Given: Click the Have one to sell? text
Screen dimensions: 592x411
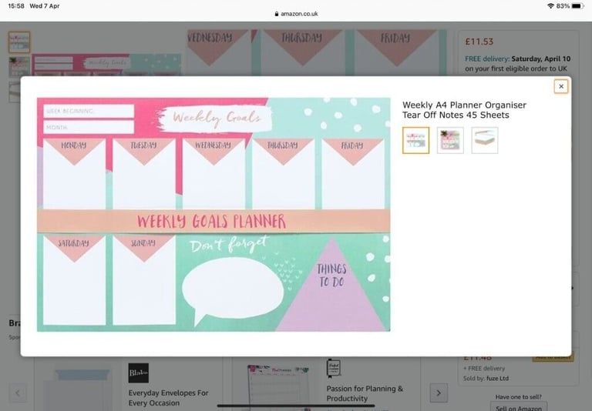Looking at the screenshot, I should [x=518, y=396].
